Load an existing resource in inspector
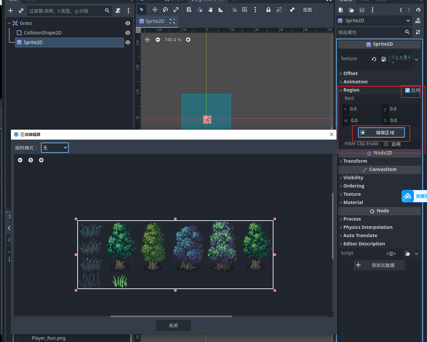This screenshot has height=342, width=427. coord(351,10)
